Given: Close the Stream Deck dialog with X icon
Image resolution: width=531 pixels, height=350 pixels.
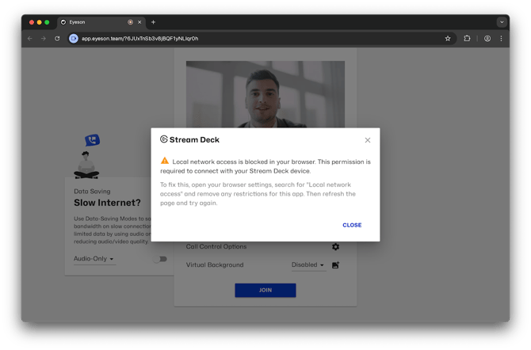Looking at the screenshot, I should 368,140.
